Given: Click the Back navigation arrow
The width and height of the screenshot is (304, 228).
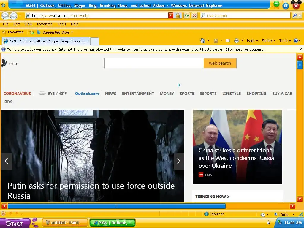Looking at the screenshot, I should point(5,16).
